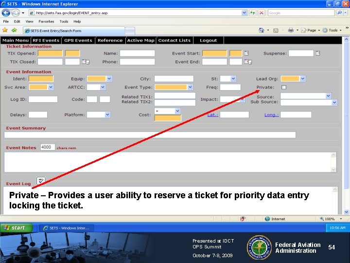Click the page vertical scrollbar down arrow
Image resolution: width=350 pixels, height=263 pixels.
(x=346, y=211)
